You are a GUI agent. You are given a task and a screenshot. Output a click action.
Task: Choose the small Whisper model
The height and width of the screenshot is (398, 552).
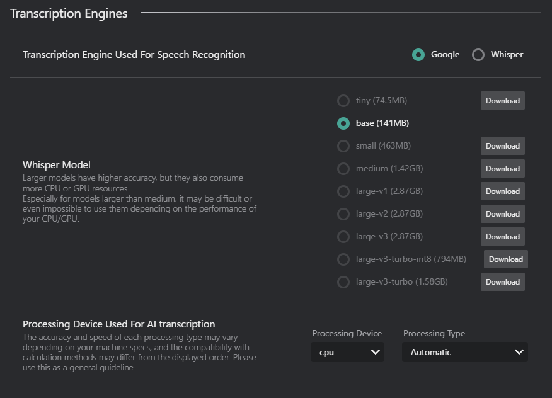[343, 145]
